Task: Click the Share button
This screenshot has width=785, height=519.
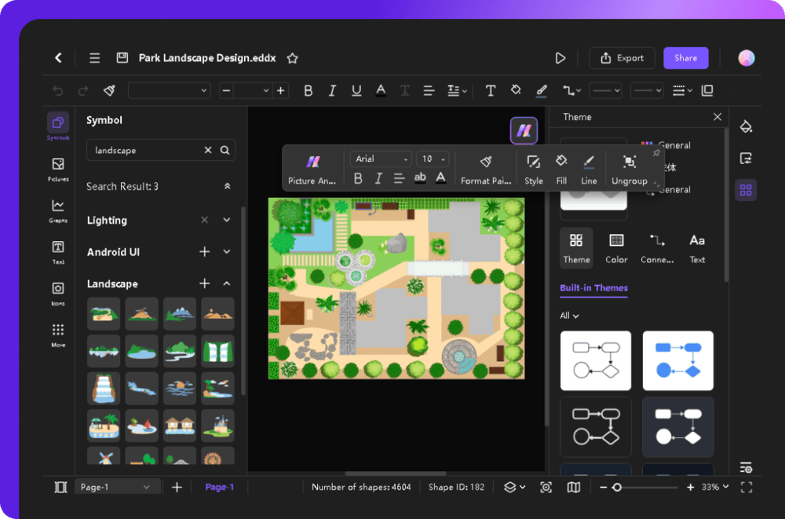Action: click(685, 58)
